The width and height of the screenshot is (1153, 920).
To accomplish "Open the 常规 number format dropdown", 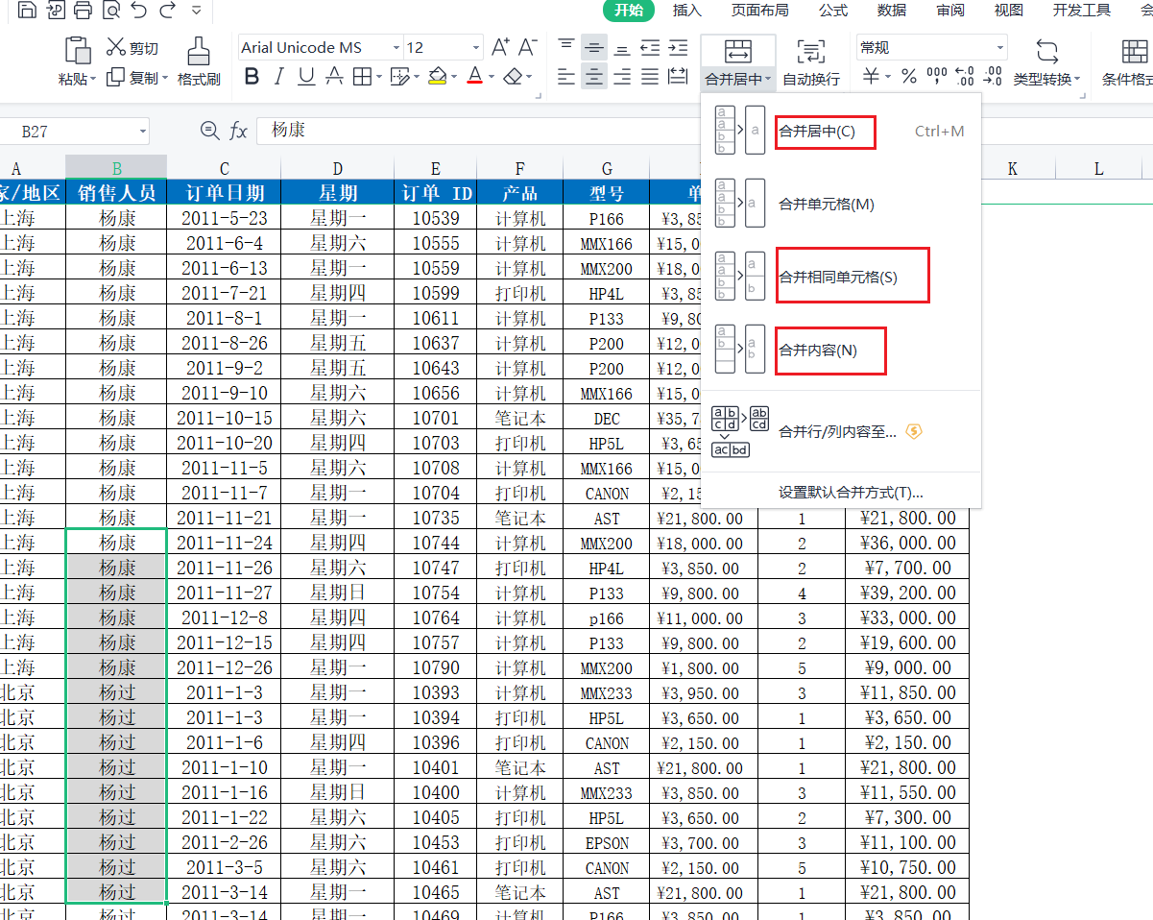I will pos(999,48).
